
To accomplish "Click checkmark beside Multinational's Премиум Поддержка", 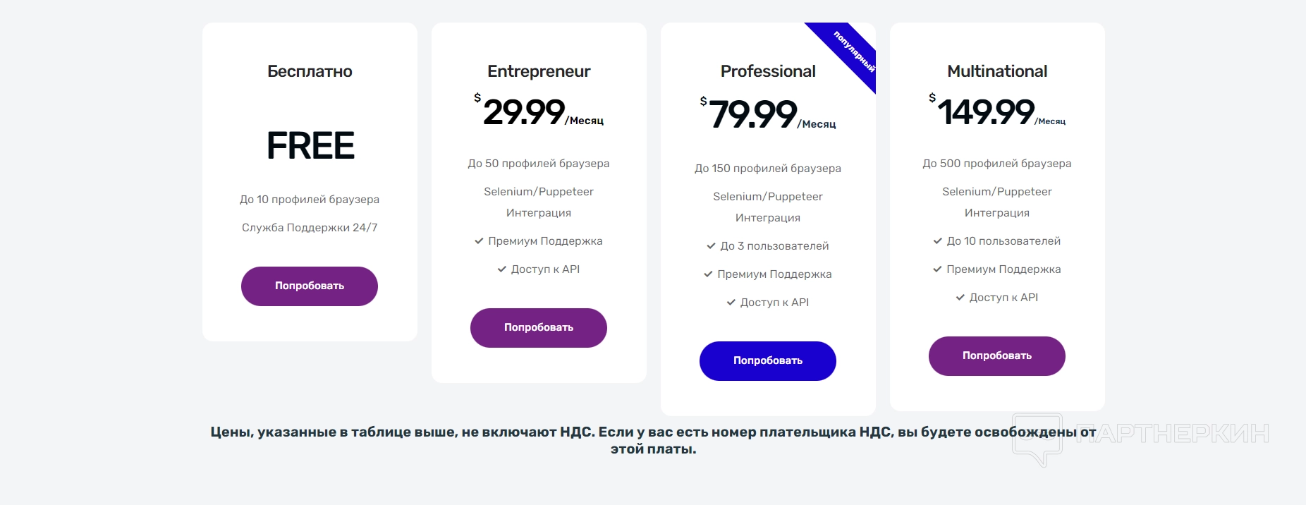I will pos(937,269).
